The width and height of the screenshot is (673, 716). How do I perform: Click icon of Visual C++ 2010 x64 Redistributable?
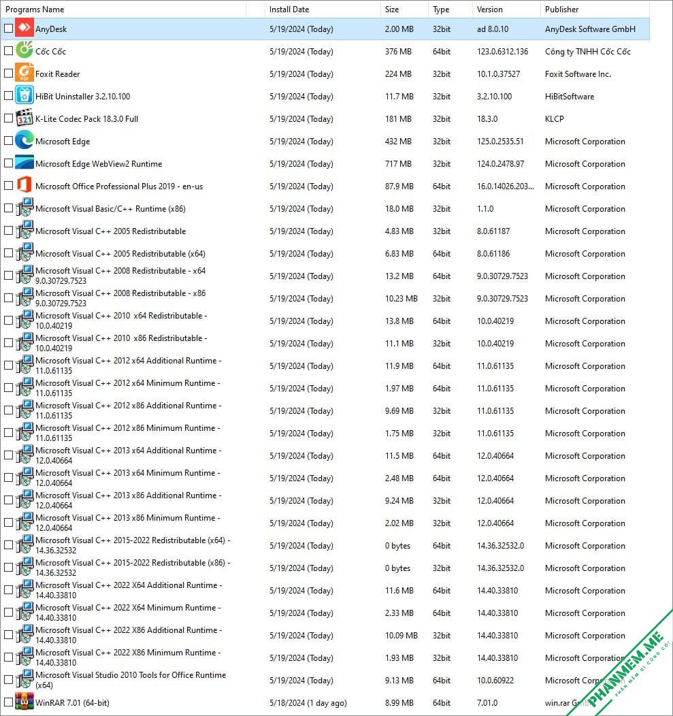click(x=24, y=320)
